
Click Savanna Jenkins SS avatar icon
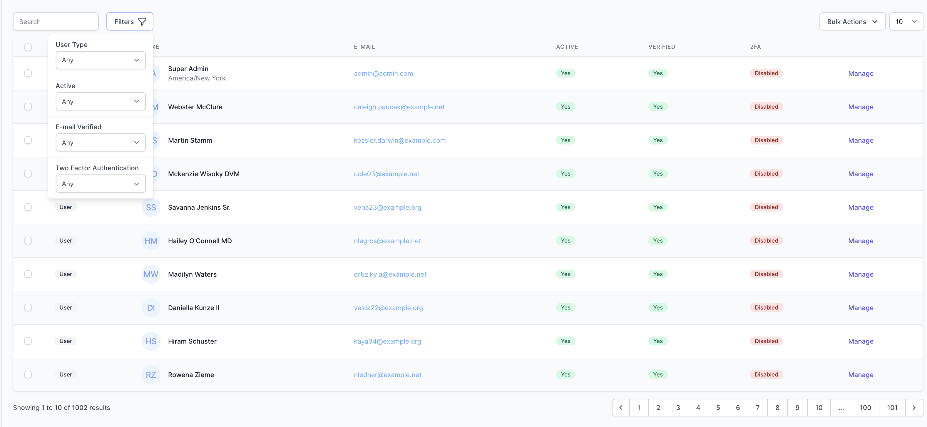tap(151, 207)
